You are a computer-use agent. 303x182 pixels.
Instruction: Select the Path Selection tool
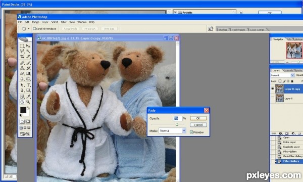tap(22, 85)
